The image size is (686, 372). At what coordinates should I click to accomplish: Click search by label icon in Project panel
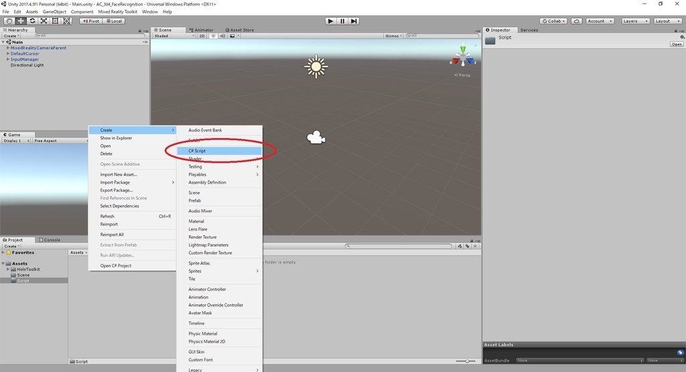467,246
